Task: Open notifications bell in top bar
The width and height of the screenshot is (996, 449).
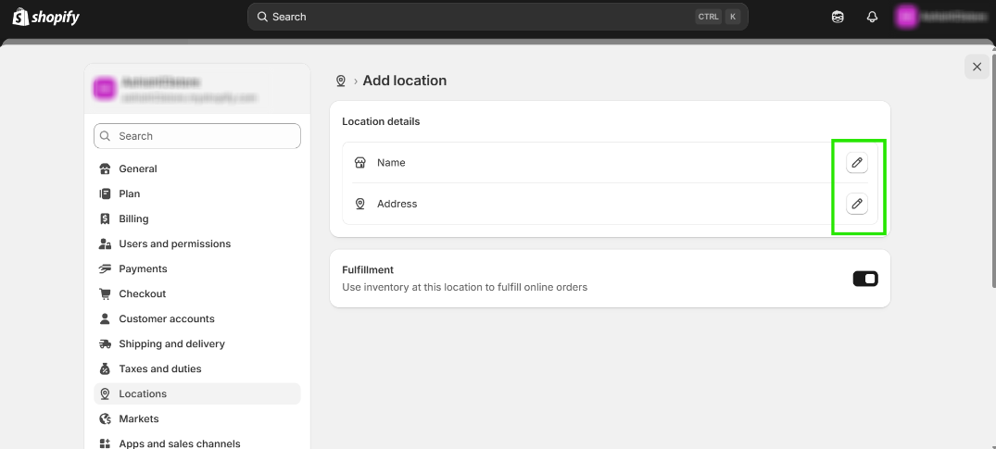Action: [872, 17]
